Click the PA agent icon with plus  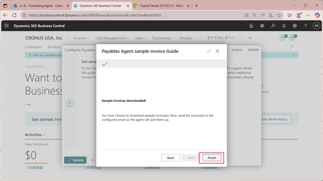coord(283,37)
